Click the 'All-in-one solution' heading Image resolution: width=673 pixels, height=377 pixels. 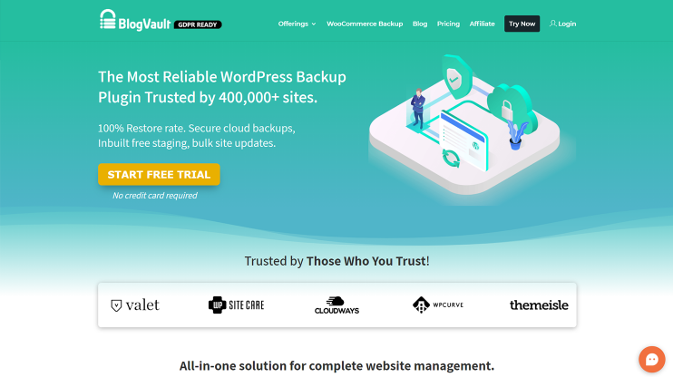click(336, 366)
